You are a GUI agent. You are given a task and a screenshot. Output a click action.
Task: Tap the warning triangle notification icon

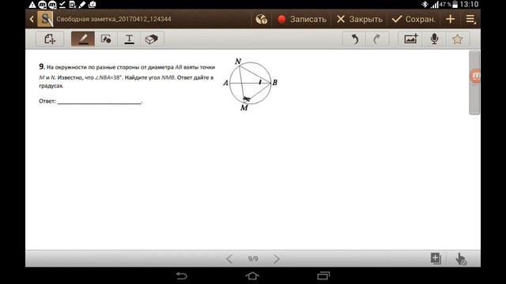[x=32, y=5]
